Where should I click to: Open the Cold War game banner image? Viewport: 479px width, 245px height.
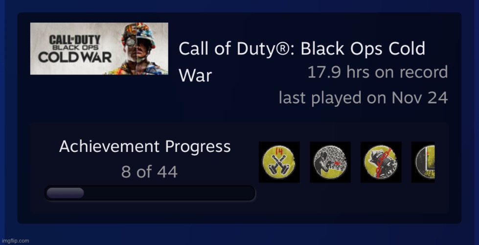(99, 49)
